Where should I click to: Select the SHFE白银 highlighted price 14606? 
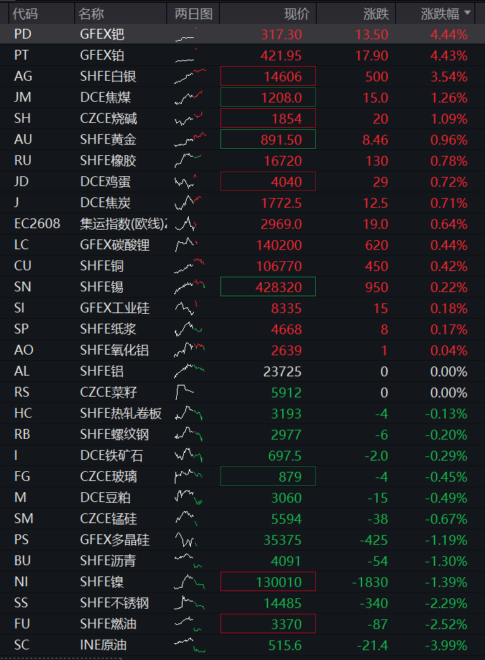tap(268, 77)
